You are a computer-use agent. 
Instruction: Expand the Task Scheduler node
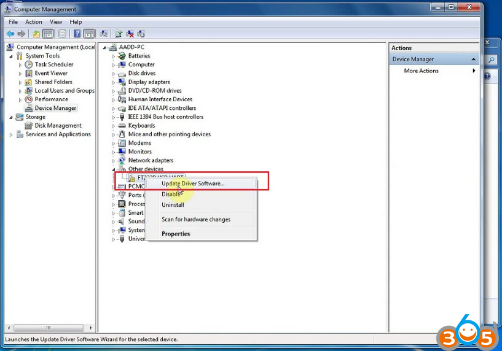20,65
